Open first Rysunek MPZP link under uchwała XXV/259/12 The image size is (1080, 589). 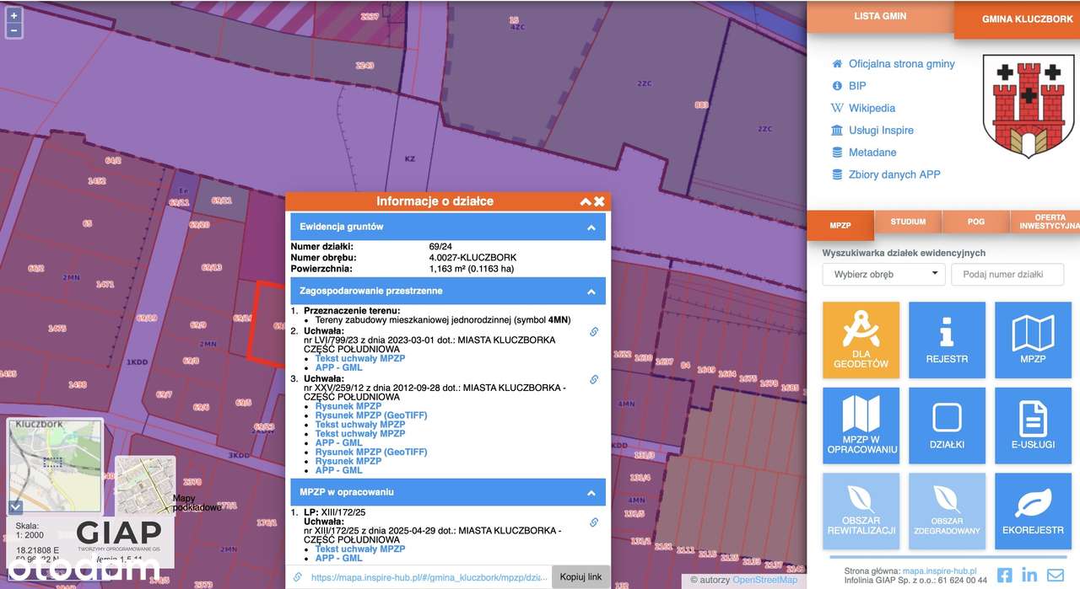pos(348,406)
